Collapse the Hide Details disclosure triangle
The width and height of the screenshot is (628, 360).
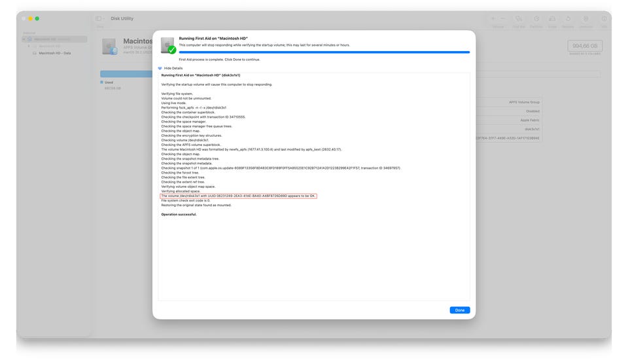tap(160, 68)
